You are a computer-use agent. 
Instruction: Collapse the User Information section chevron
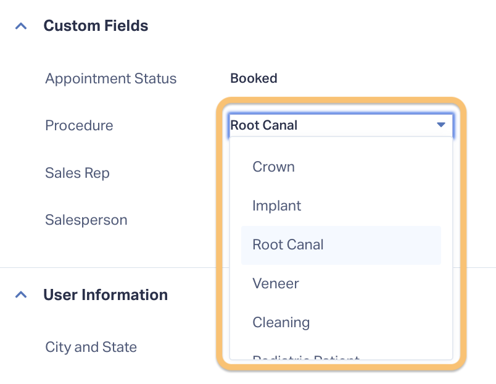tap(21, 294)
